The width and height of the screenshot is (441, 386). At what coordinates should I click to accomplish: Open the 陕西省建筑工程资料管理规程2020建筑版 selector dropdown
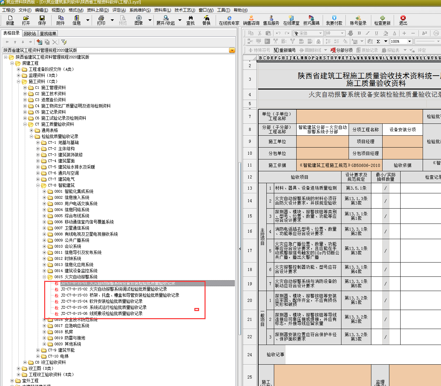tap(232, 50)
